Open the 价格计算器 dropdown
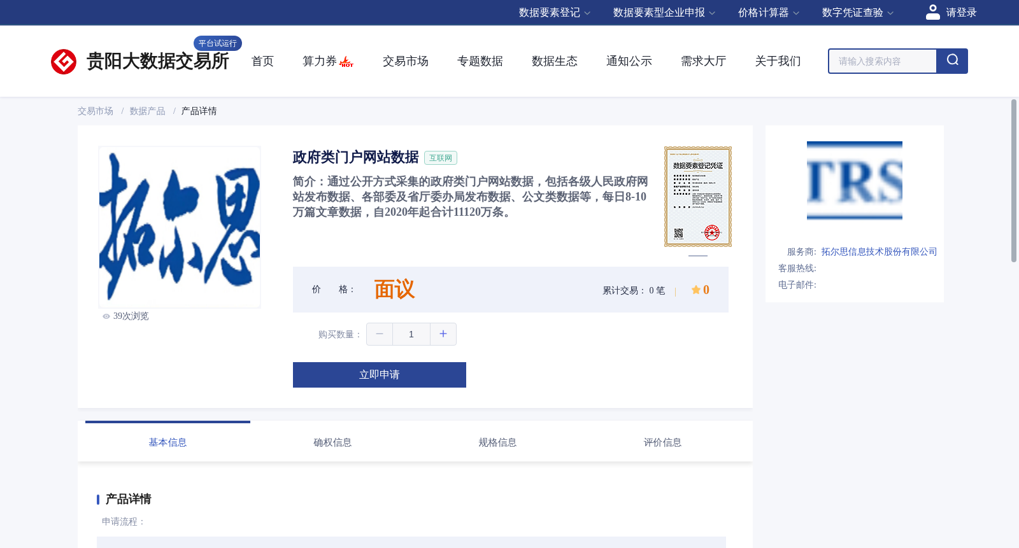This screenshot has height=548, width=1019. tap(769, 13)
